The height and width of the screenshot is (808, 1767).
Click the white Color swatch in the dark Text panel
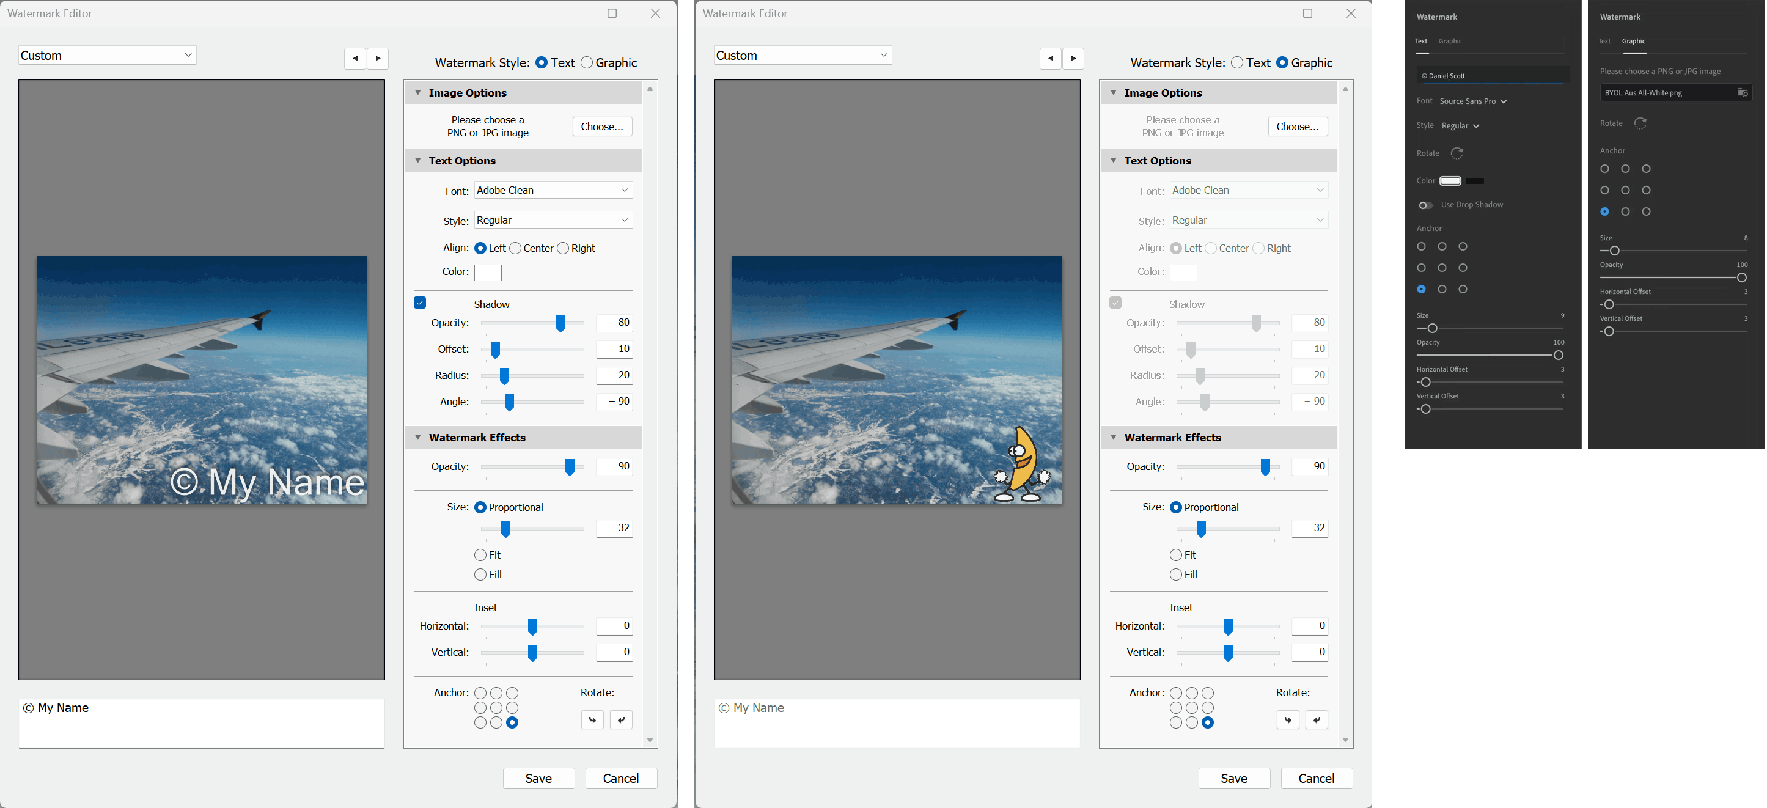point(1450,181)
